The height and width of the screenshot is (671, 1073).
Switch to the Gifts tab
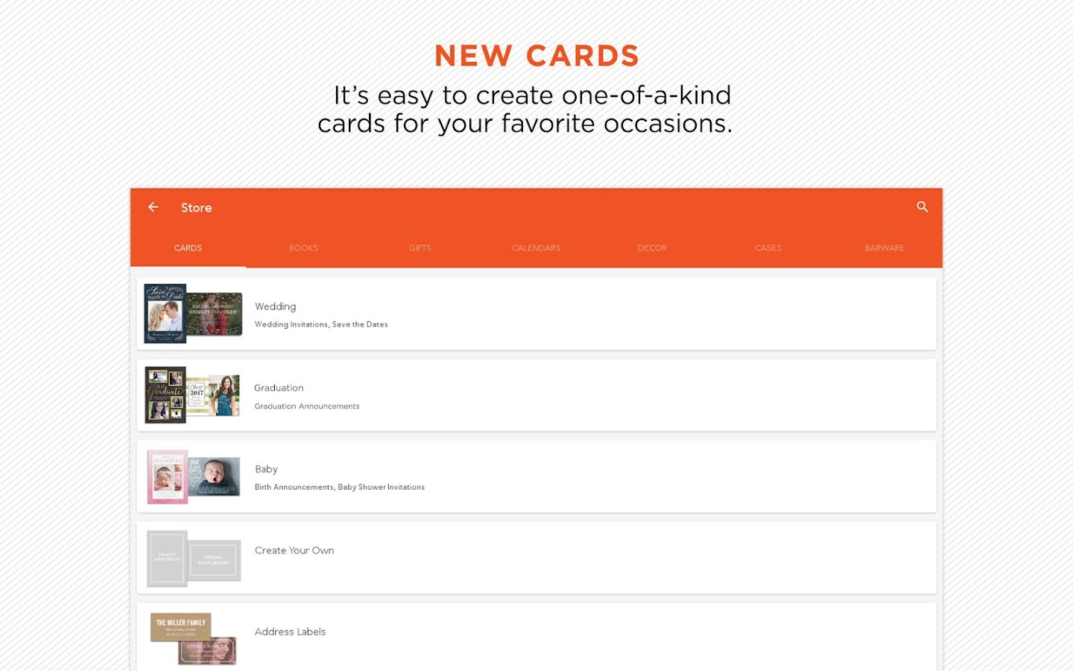point(420,248)
